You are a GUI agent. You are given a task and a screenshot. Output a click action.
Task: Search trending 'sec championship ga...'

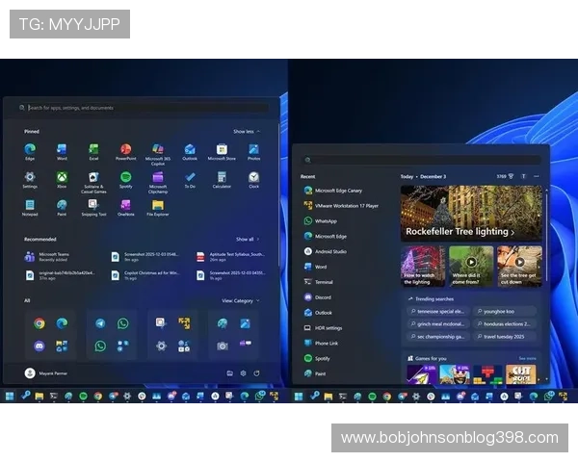(438, 336)
